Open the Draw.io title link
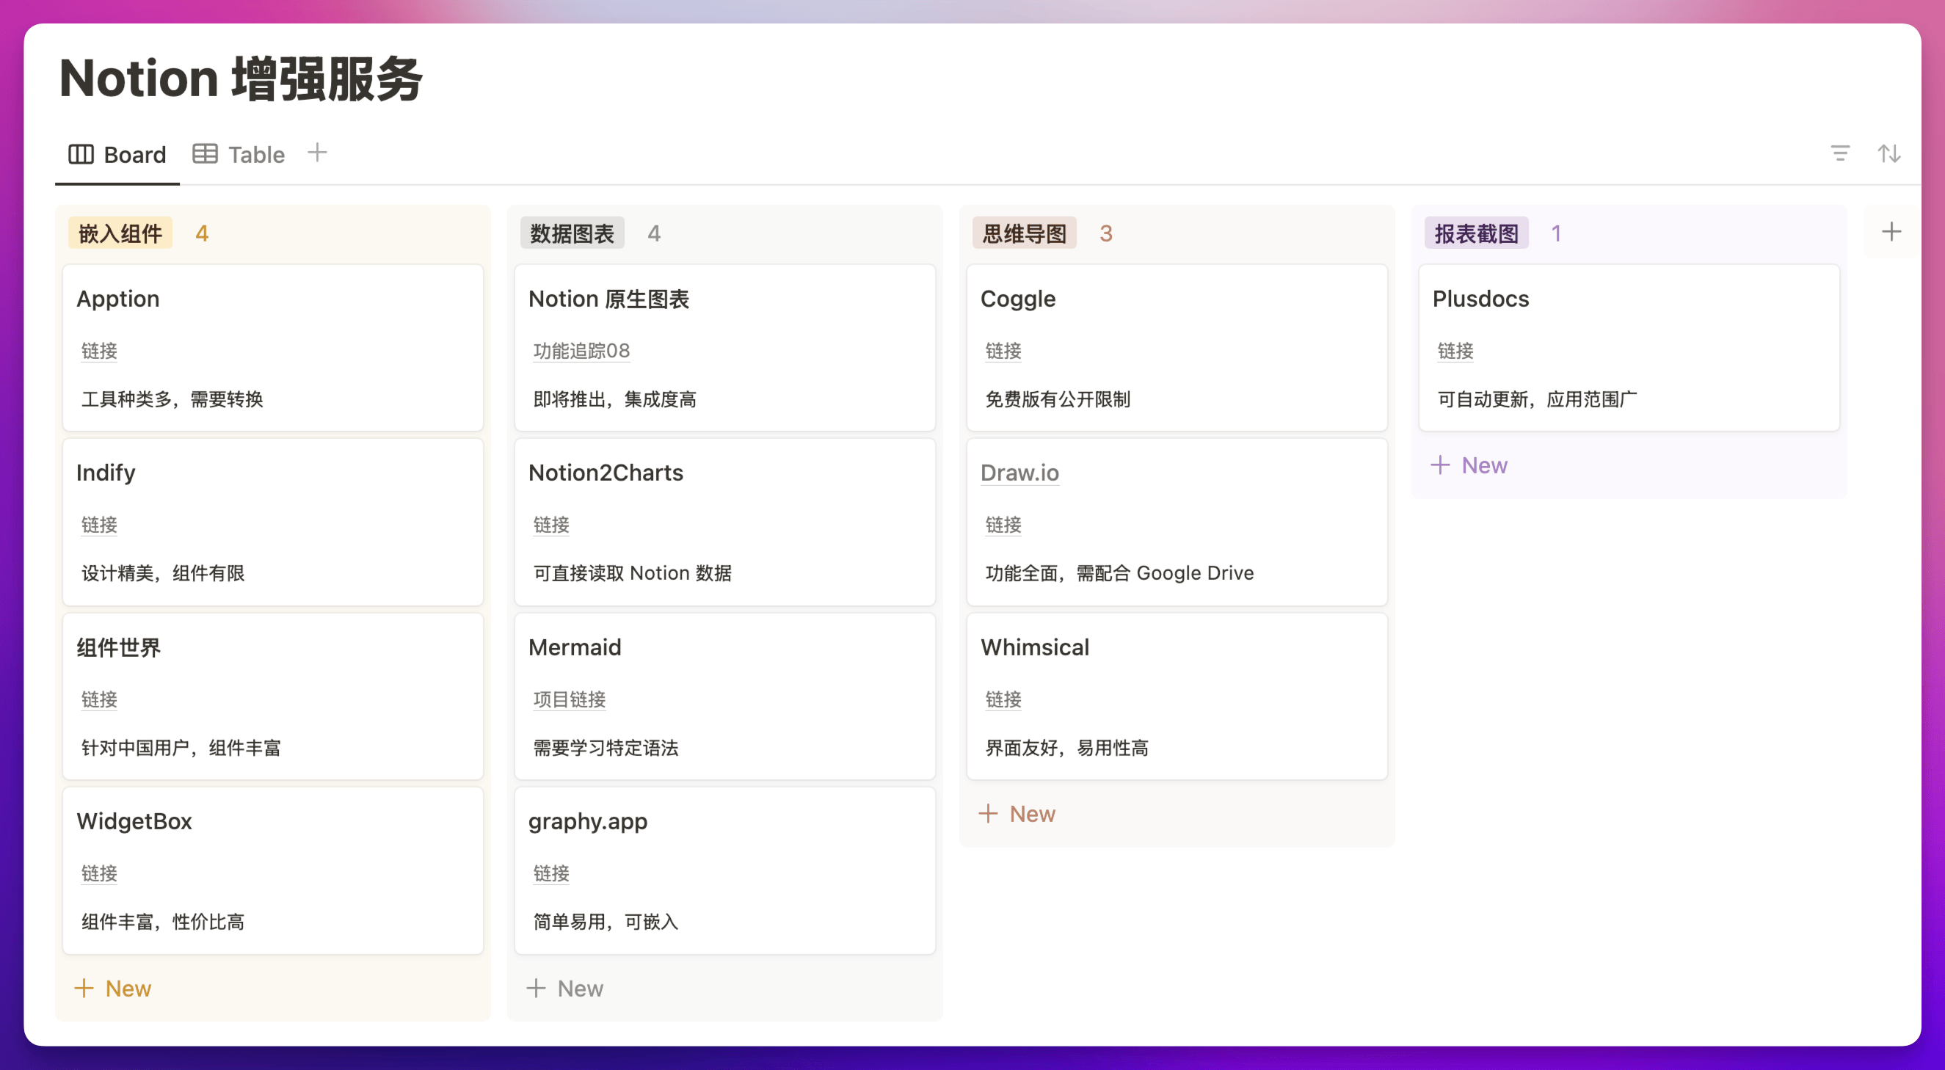Image resolution: width=1945 pixels, height=1070 pixels. coord(1019,473)
